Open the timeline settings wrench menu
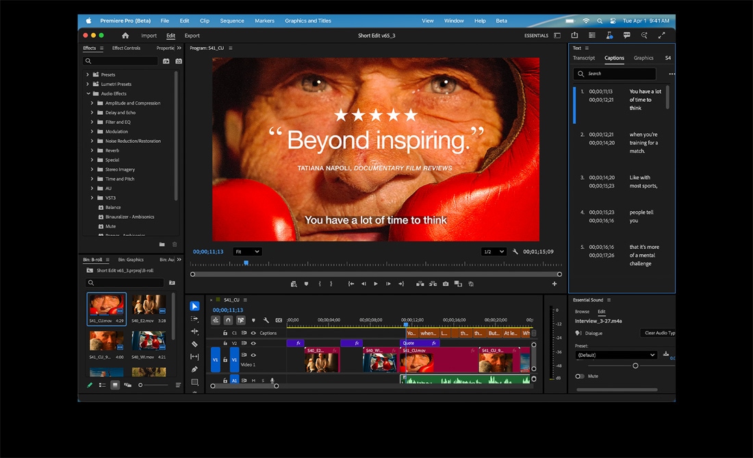The image size is (753, 458). coord(266,321)
